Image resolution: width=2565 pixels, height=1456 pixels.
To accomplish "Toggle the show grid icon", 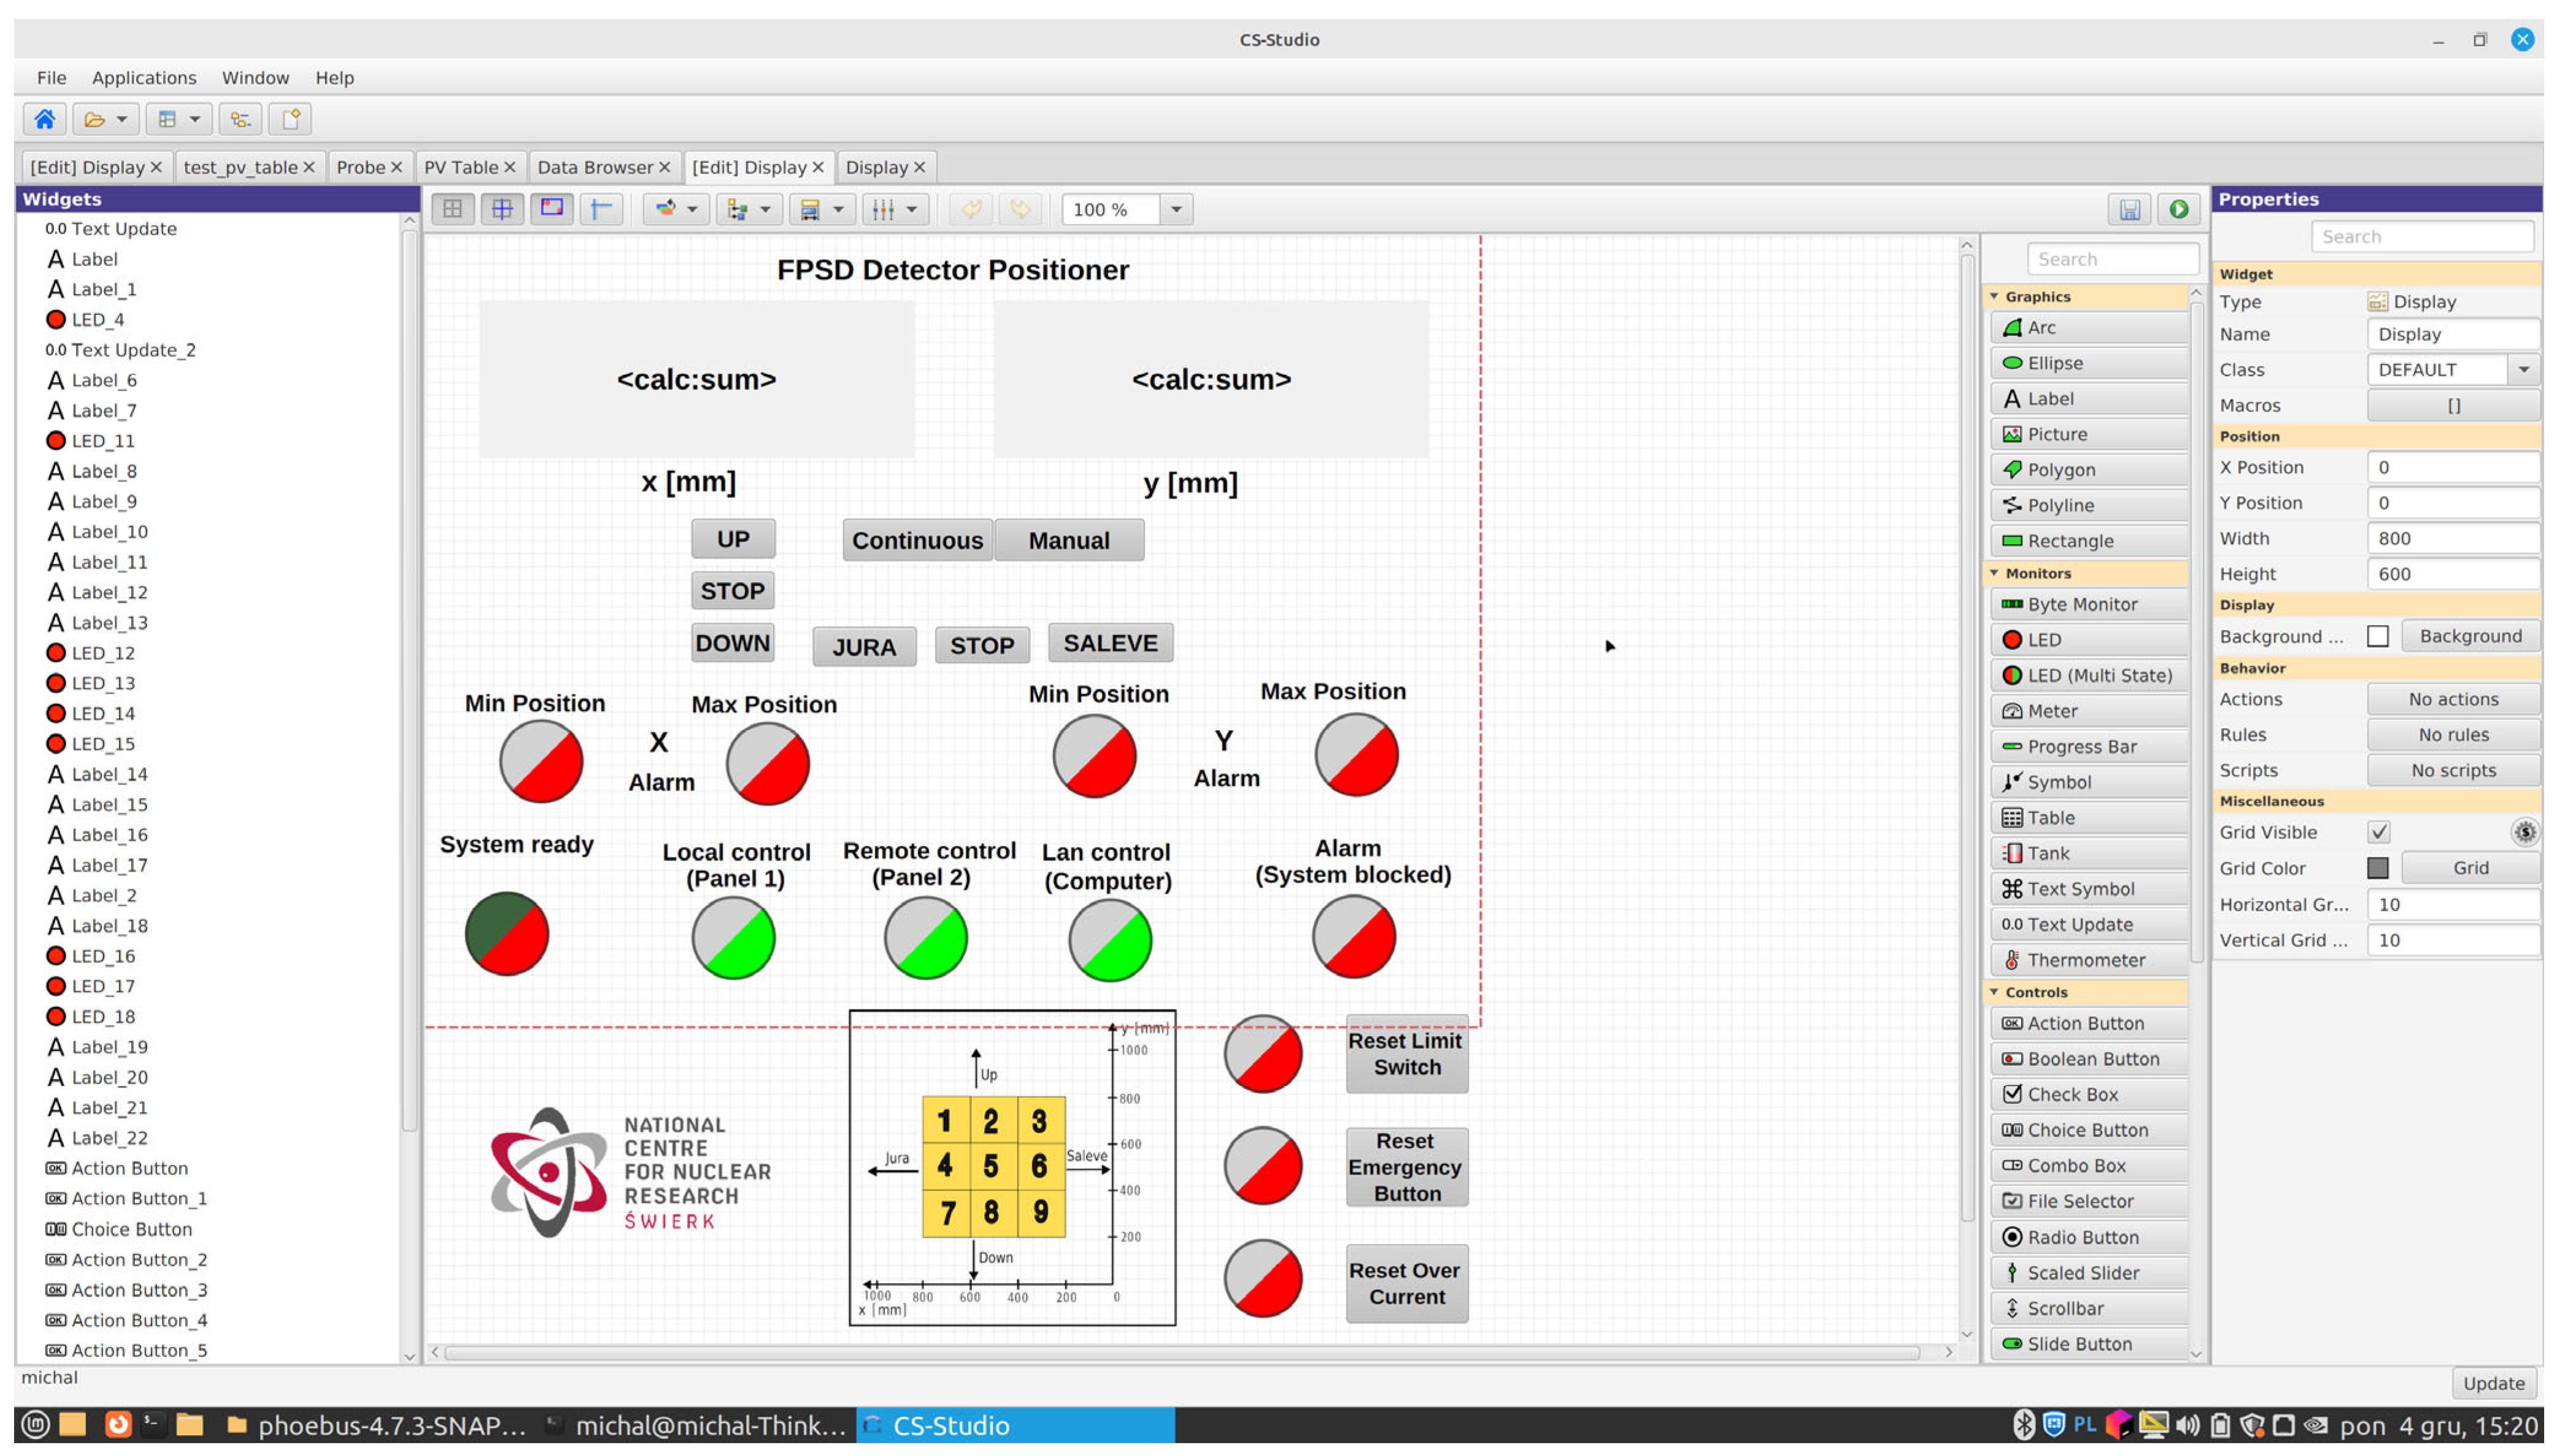I will (453, 209).
